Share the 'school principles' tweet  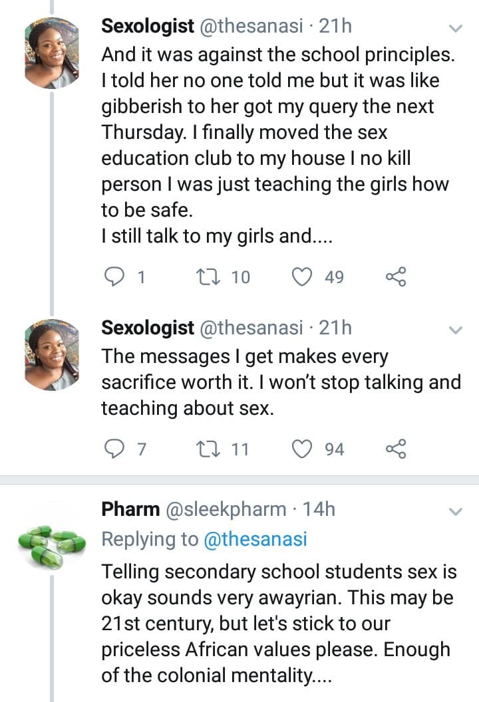point(396,277)
